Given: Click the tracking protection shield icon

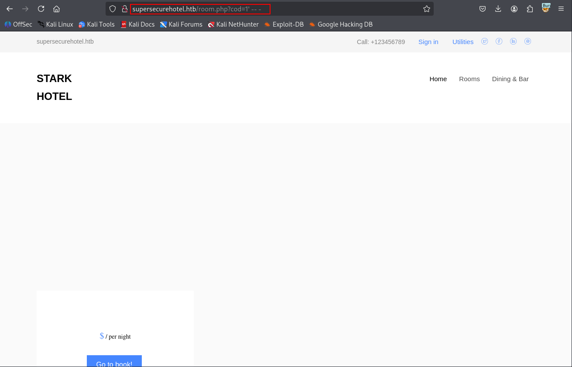Looking at the screenshot, I should tap(113, 9).
